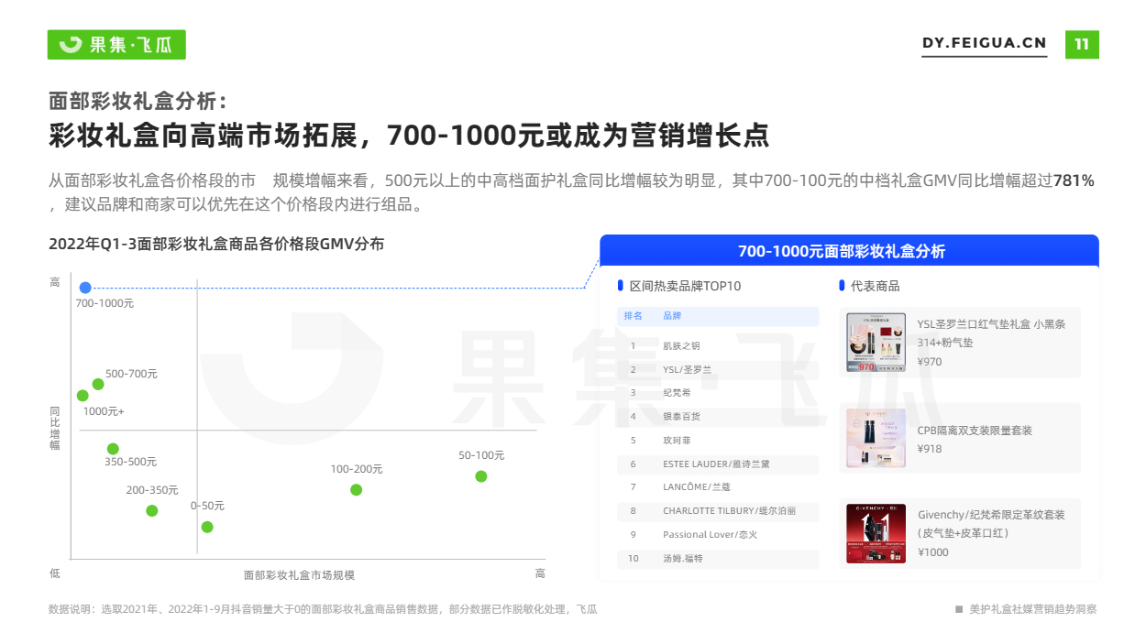Select the 汤姆.福特 brand row

click(718, 559)
